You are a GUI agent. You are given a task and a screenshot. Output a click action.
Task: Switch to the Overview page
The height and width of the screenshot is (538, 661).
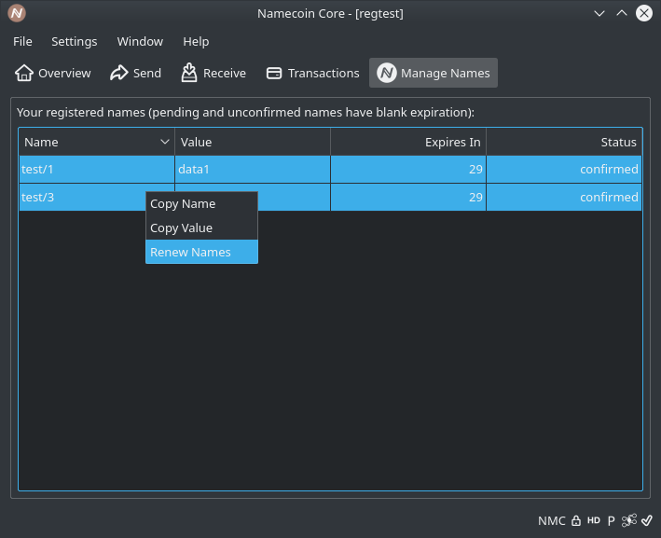tap(53, 73)
